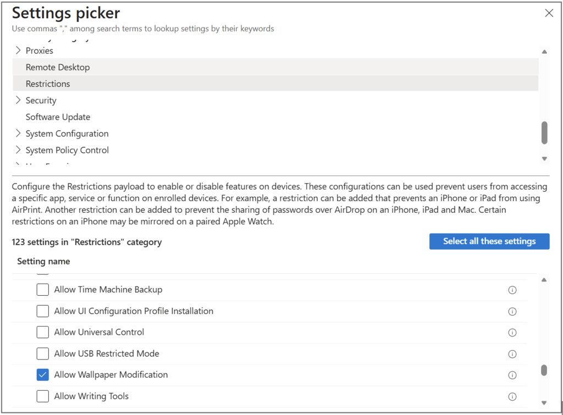Screen dimensions: 563x415
Task: Close the Settings picker panel
Action: pos(549,13)
